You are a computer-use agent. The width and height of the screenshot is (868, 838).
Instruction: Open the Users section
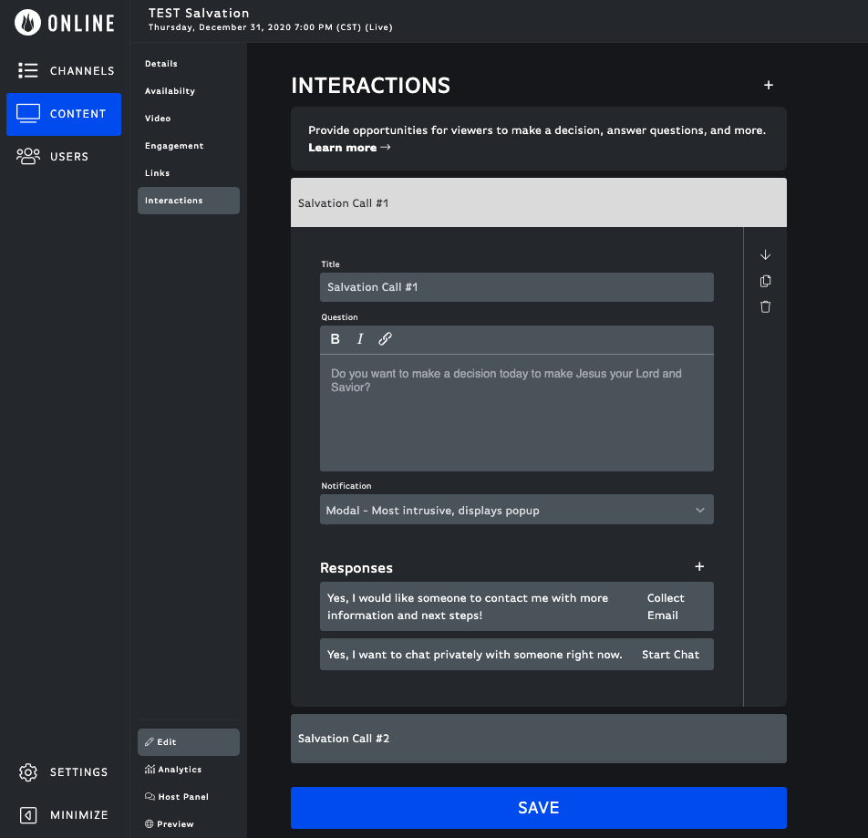coord(64,157)
